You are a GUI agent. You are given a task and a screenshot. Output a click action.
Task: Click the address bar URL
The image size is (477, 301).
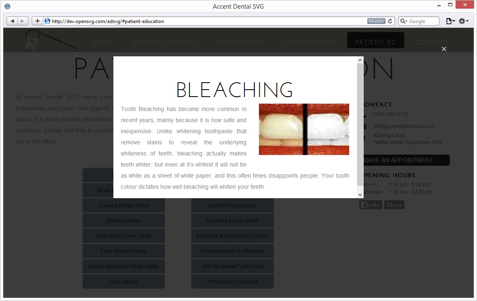tap(108, 21)
